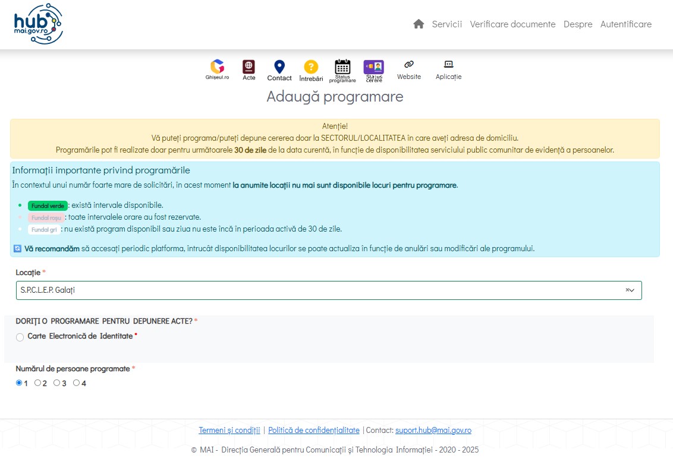Viewport: 673px width, 465px height.
Task: Select 2 persons for the appointment
Action: click(38, 382)
